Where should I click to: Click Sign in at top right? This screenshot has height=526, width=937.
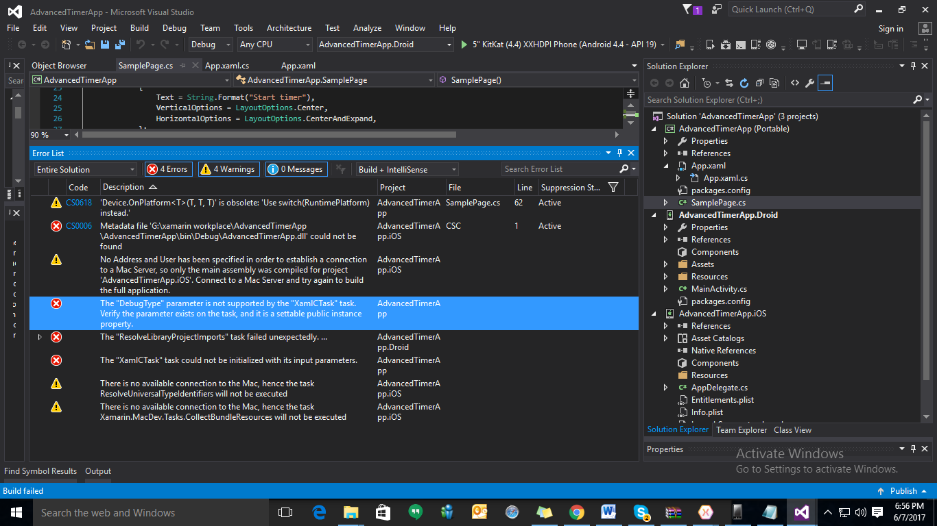tap(890, 29)
